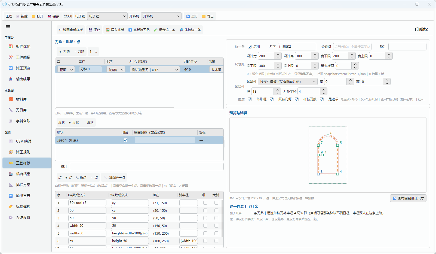Toggle the hamburger sidebar menu

tap(8, 26)
